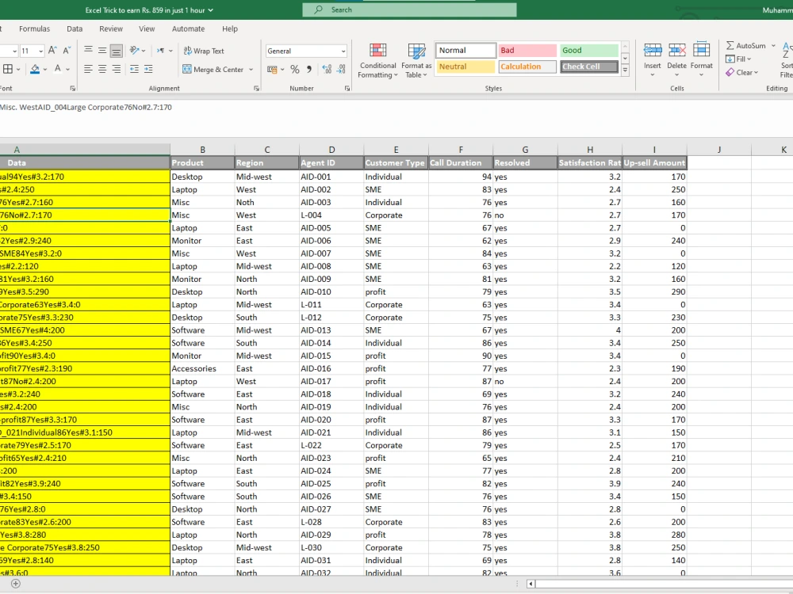Select the Neutral cell style
Image resolution: width=793 pixels, height=594 pixels.
tap(465, 67)
